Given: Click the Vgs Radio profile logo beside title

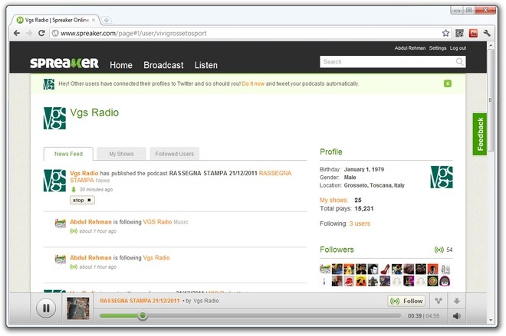Looking at the screenshot, I should coord(54,118).
